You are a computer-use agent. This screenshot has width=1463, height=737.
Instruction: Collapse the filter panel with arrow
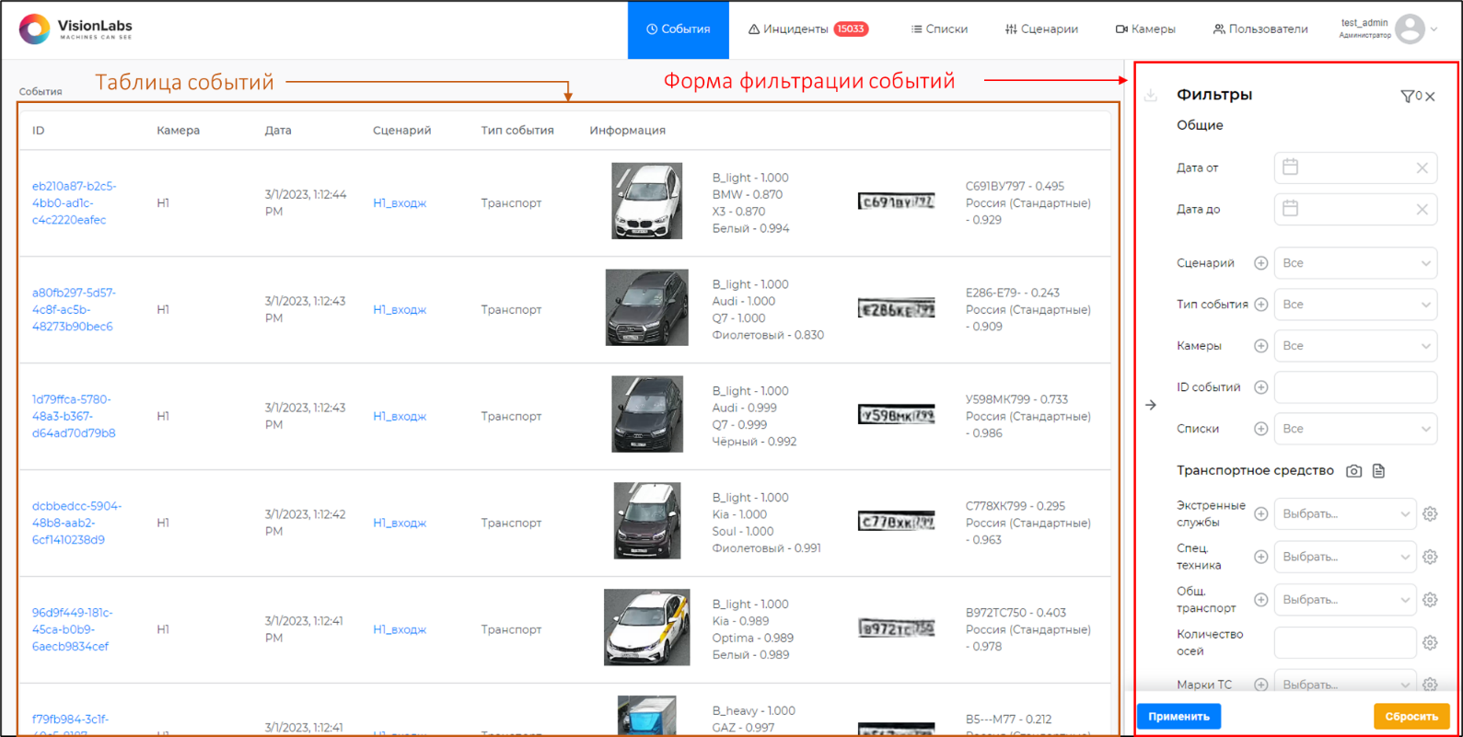(1151, 405)
